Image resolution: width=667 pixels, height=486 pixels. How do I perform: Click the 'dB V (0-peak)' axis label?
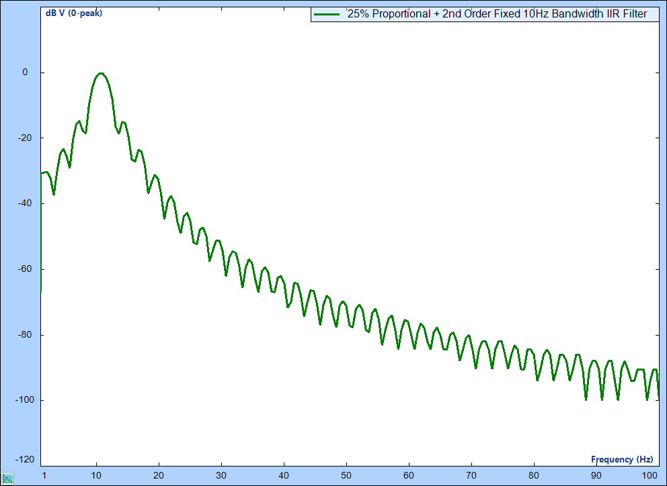click(x=74, y=13)
